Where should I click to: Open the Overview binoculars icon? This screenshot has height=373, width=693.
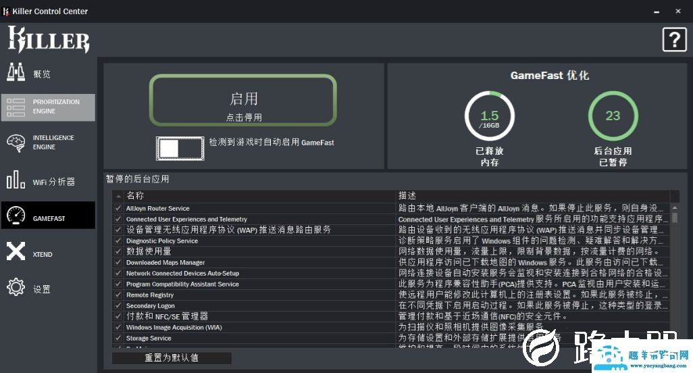click(16, 72)
